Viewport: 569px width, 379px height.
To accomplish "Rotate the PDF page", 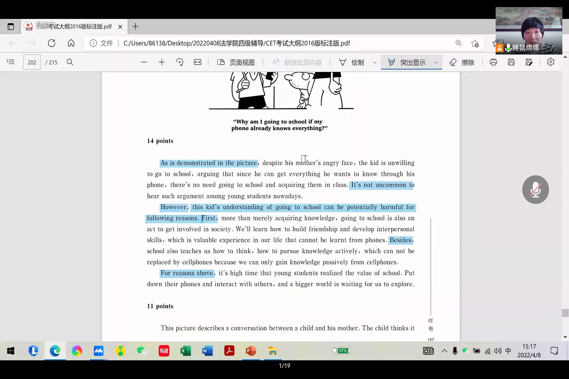I will tap(180, 62).
